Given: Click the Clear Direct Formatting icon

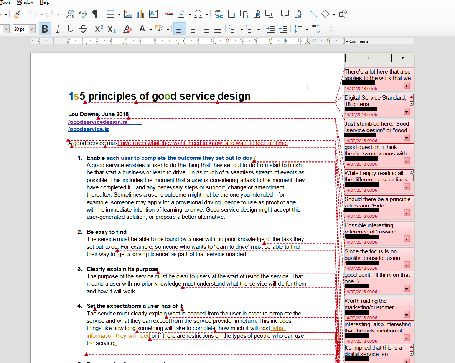Looking at the screenshot, I should click(x=127, y=29).
